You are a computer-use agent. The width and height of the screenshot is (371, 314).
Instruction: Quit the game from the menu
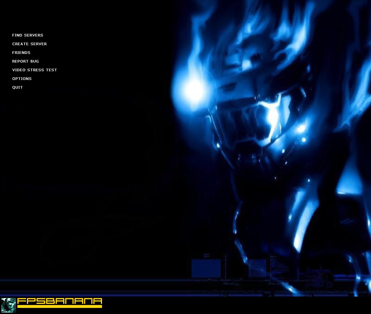coord(17,87)
